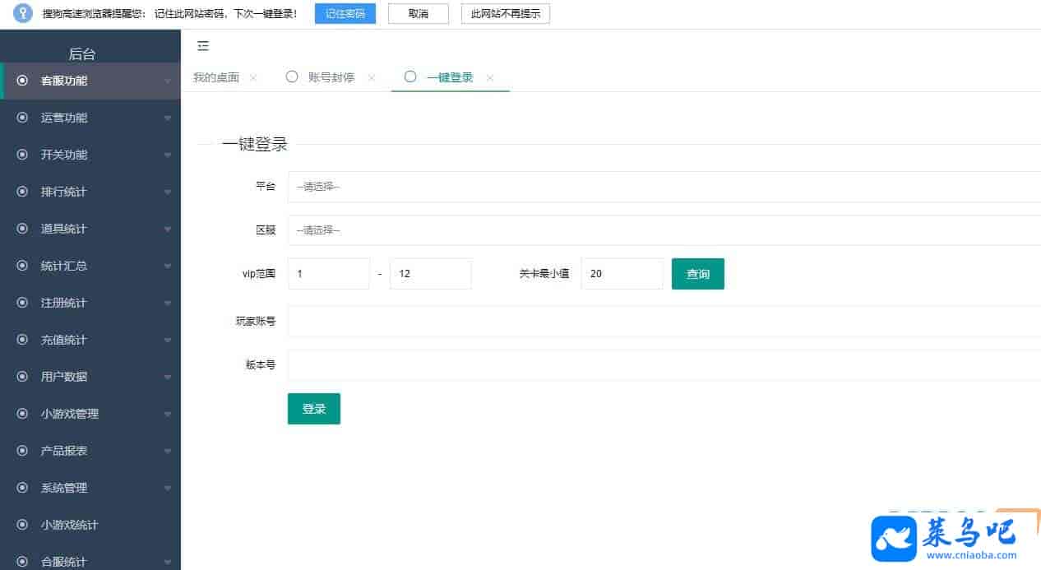The height and width of the screenshot is (570, 1041).
Task: Focus the 玩家账号 input field
Action: [x=663, y=322]
